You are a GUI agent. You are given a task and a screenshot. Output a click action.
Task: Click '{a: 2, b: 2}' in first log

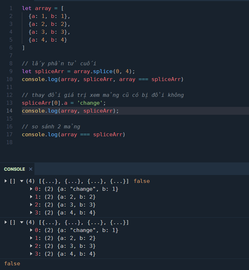click(x=76, y=197)
